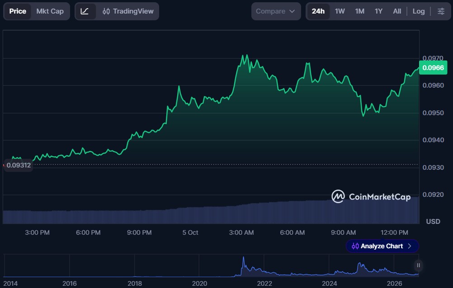Image resolution: width=453 pixels, height=288 pixels.
Task: Open the Compare dropdown
Action: click(276, 11)
